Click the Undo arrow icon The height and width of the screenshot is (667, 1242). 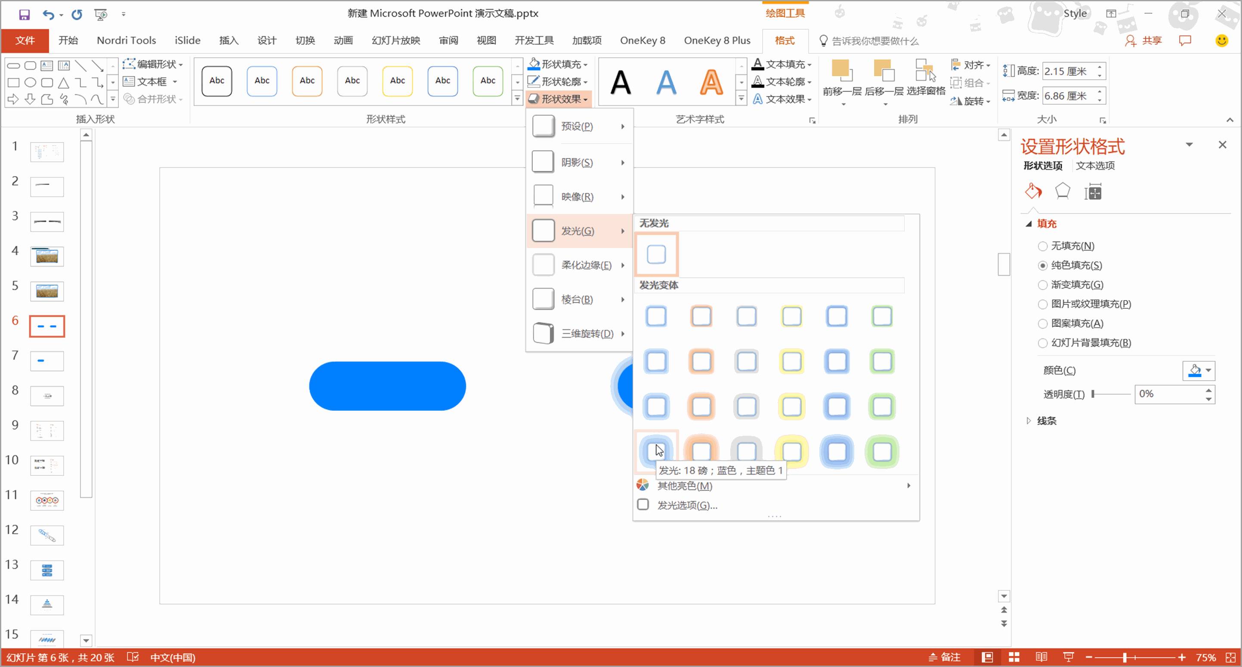[x=48, y=15]
